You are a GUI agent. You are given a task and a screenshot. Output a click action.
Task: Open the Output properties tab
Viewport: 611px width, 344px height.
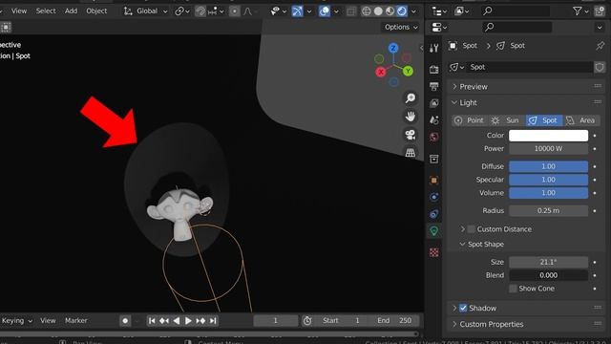coord(434,86)
